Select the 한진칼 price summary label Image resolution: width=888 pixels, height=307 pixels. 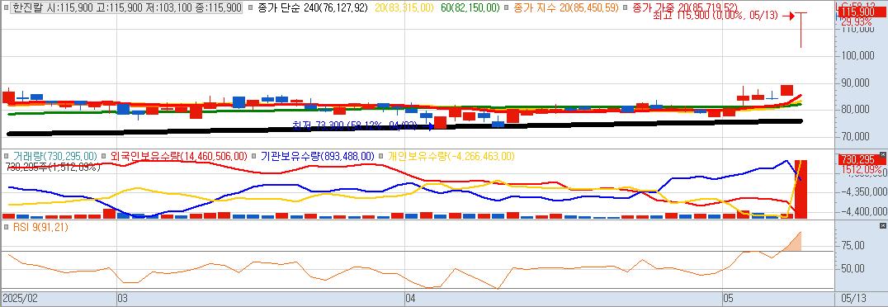click(x=127, y=8)
